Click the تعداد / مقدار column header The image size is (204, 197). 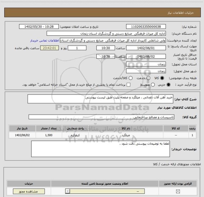[x=49, y=128]
